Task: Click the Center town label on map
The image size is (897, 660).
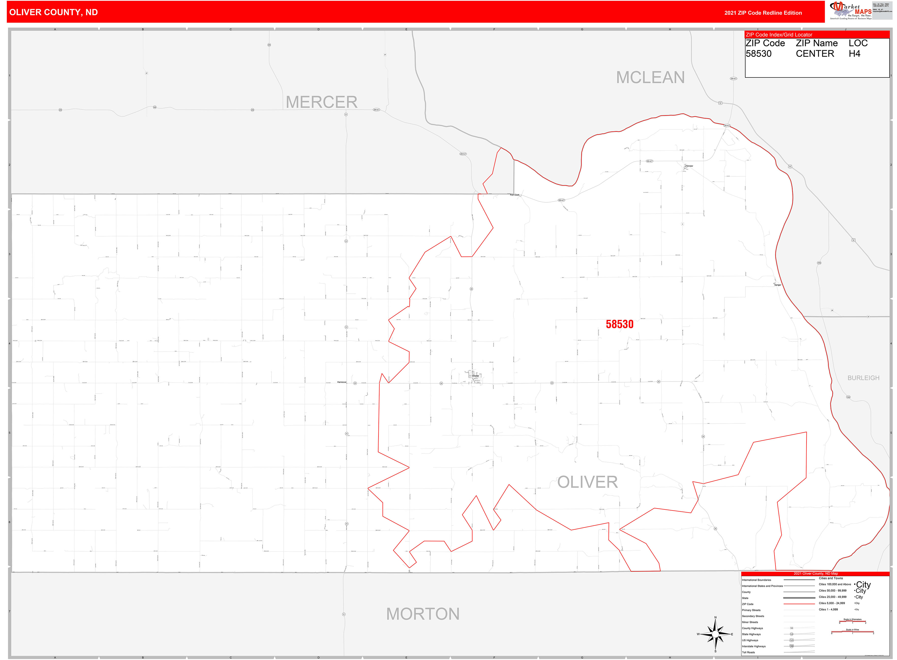Action: pos(476,376)
